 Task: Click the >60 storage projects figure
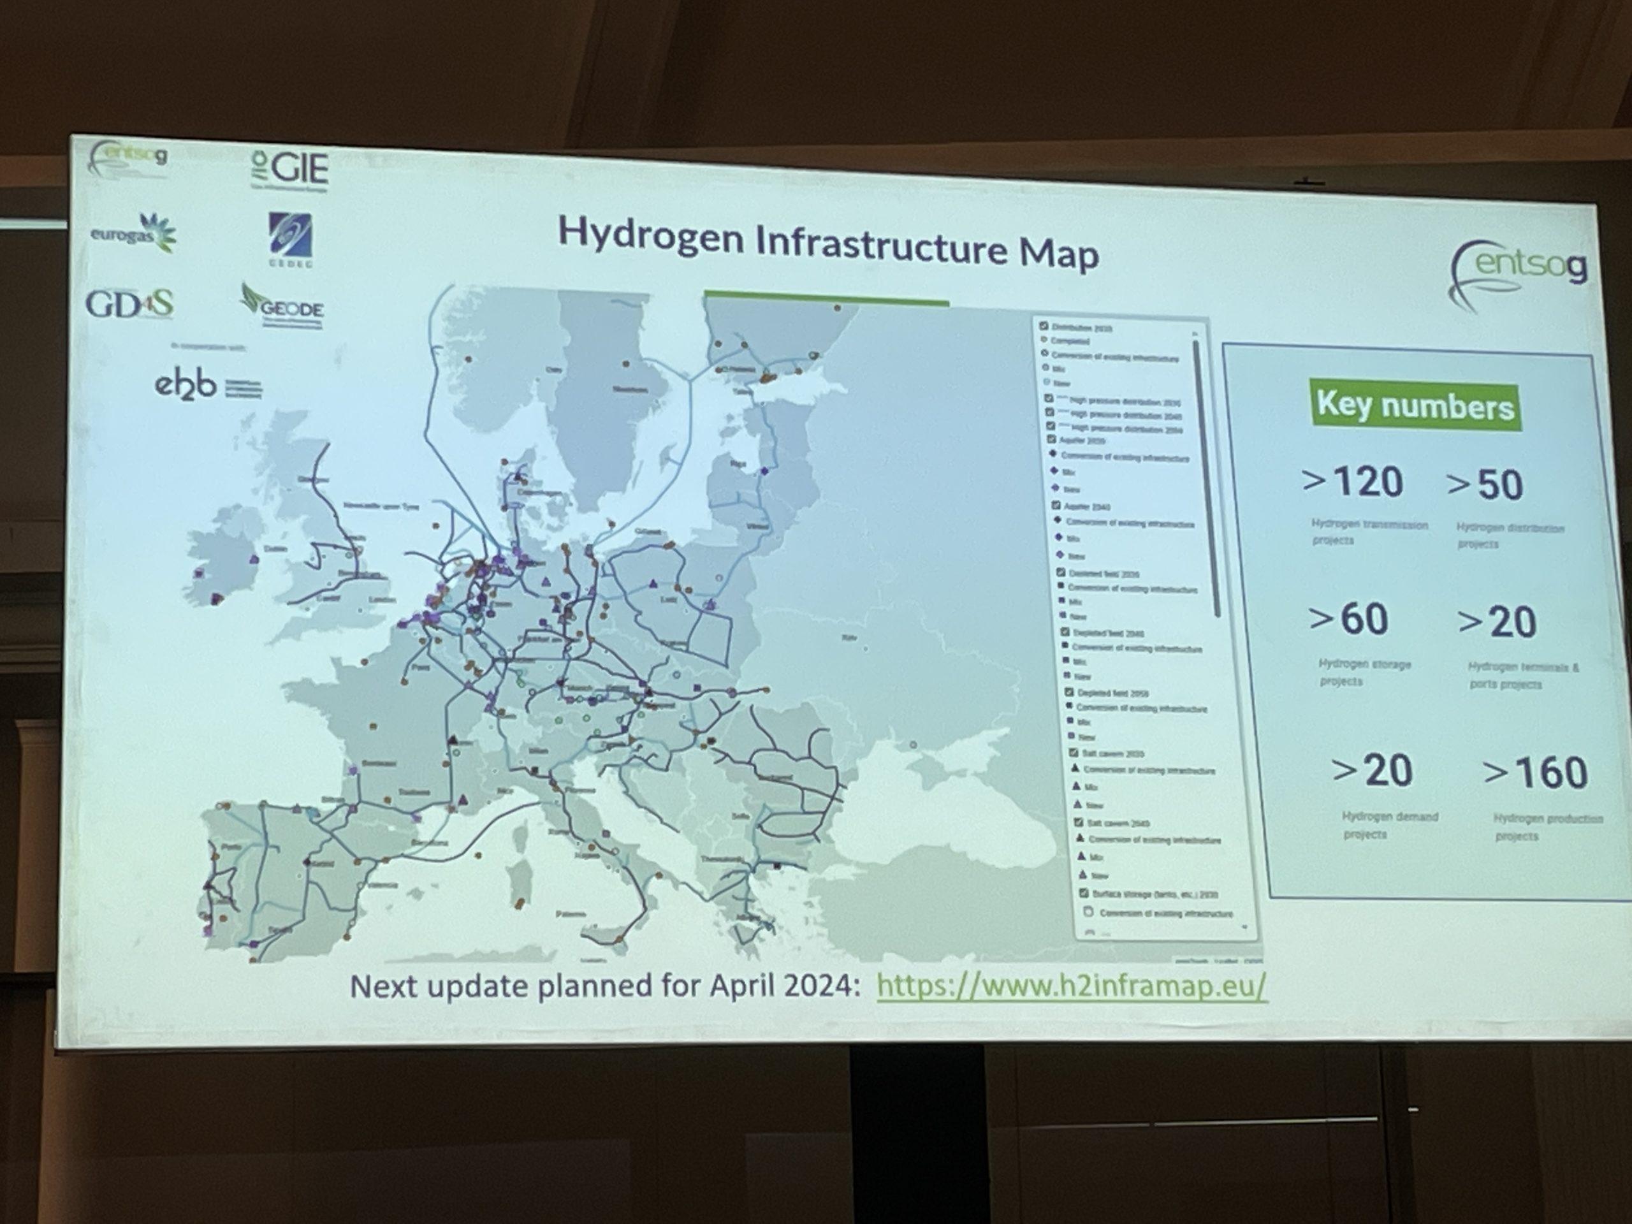pos(1348,618)
